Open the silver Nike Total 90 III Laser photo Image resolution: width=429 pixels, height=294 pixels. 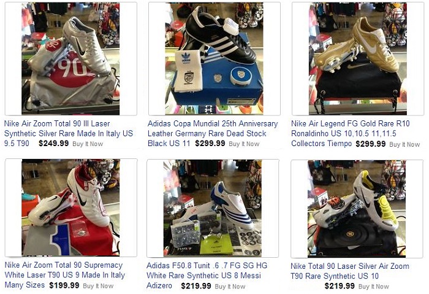70,59
